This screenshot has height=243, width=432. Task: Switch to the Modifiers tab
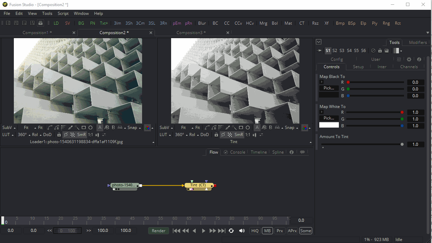click(418, 42)
